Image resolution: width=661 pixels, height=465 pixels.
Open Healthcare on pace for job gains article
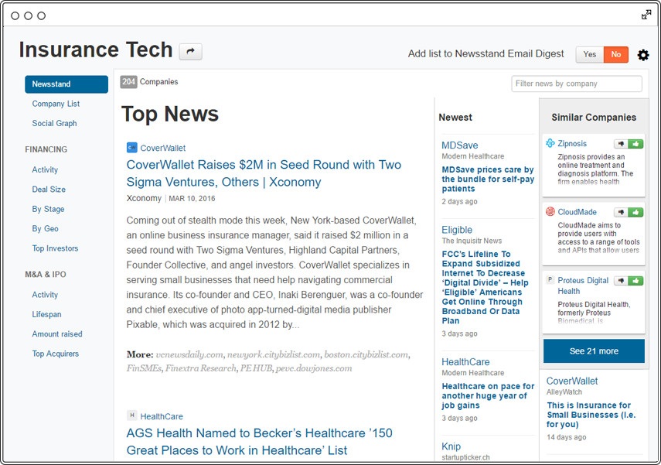488,396
